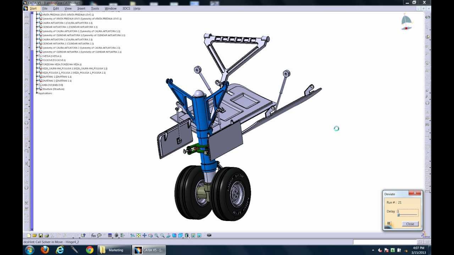Open Firefox from the taskbar
The height and width of the screenshot is (255, 454).
45,250
